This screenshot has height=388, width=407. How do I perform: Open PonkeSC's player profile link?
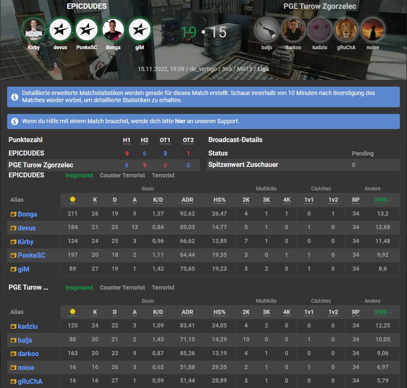(x=32, y=256)
